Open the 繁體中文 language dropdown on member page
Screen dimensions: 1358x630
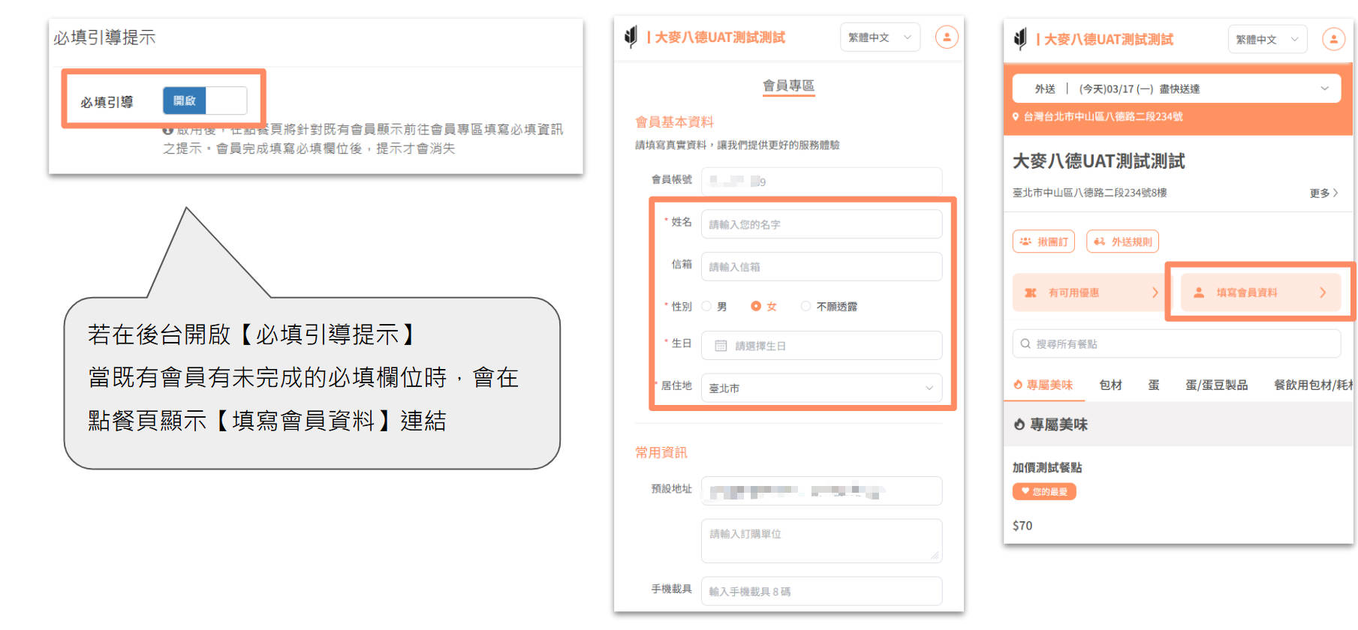(x=880, y=37)
